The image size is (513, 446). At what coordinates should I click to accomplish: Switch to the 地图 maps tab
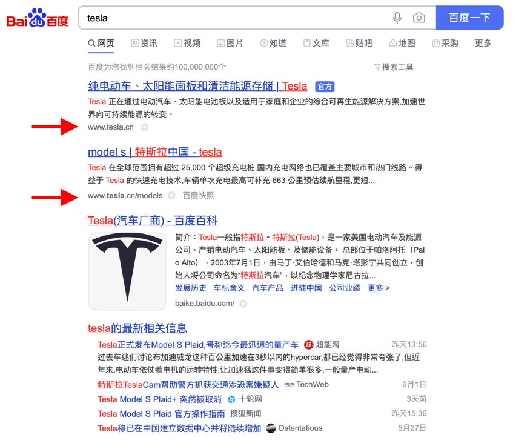tap(402, 44)
